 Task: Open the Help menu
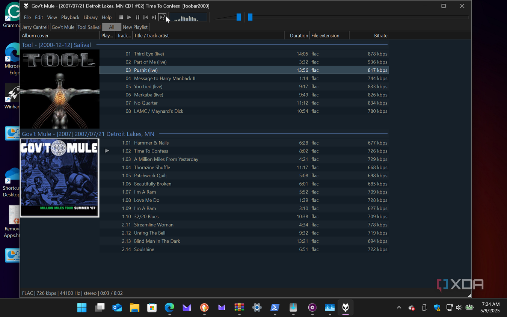point(107,17)
